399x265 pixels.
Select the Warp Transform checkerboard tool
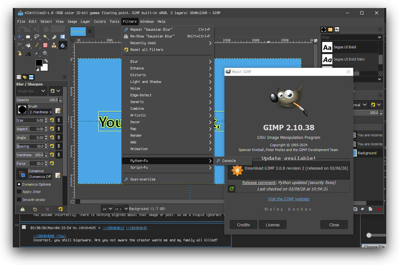click(20, 45)
